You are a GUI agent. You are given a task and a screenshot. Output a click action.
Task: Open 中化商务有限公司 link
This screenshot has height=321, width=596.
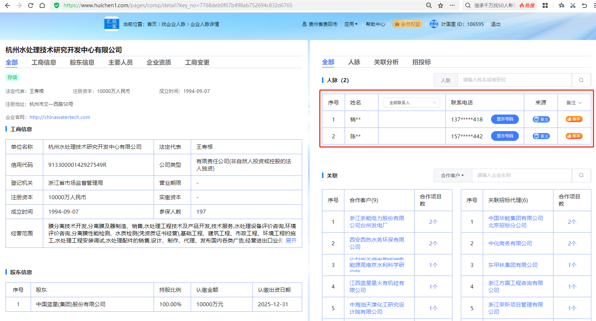point(510,244)
